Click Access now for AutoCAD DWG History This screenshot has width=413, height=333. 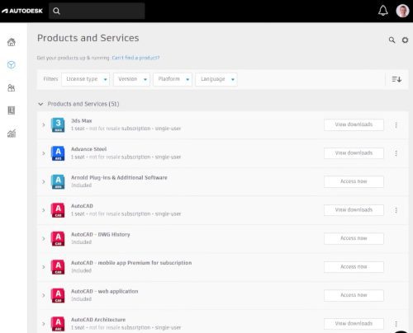(354, 238)
